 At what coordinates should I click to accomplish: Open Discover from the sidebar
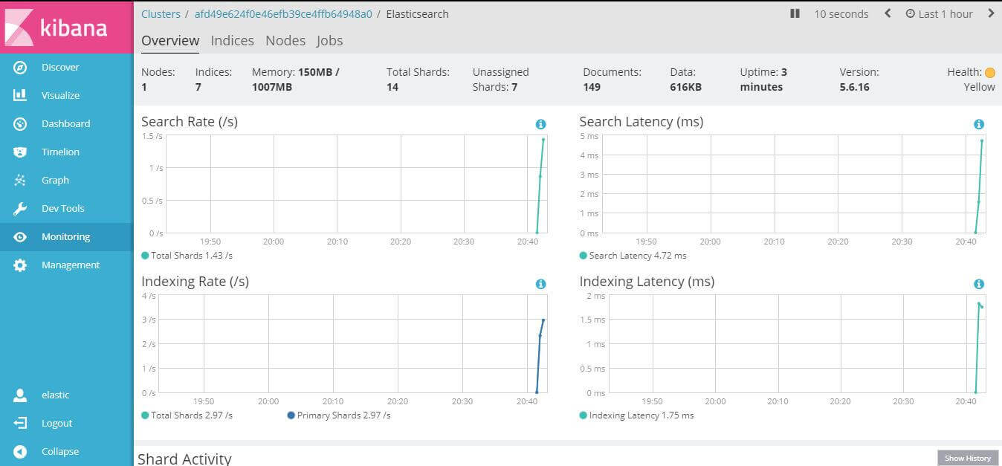click(59, 67)
